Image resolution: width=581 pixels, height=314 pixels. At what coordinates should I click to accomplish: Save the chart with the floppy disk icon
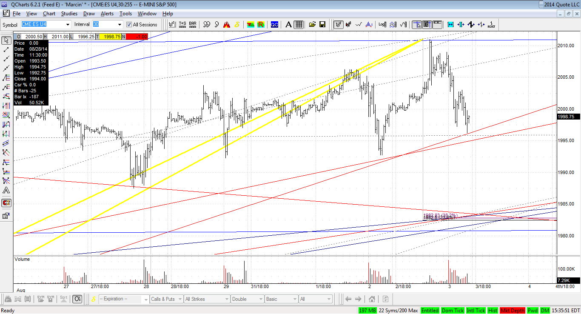322,25
